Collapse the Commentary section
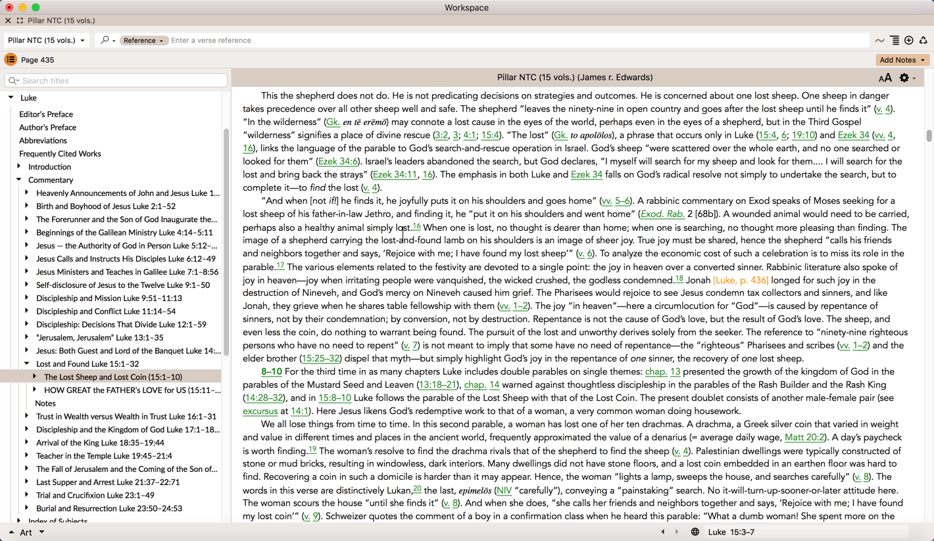Image resolution: width=934 pixels, height=541 pixels. click(19, 180)
